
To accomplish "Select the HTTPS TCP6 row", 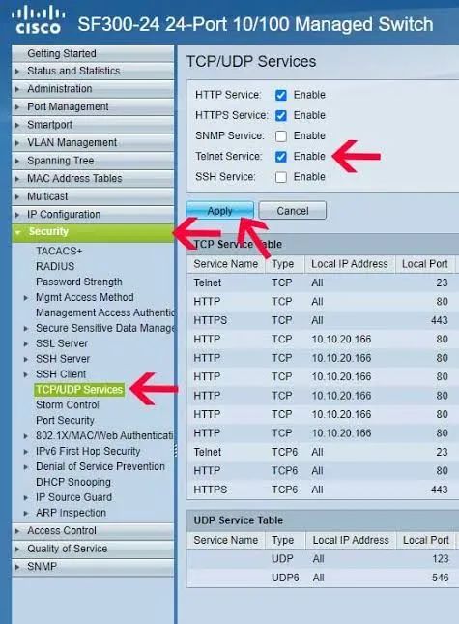I will tap(322, 490).
